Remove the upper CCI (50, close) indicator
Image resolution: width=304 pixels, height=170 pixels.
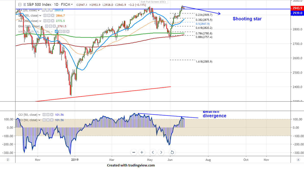coord(52,115)
